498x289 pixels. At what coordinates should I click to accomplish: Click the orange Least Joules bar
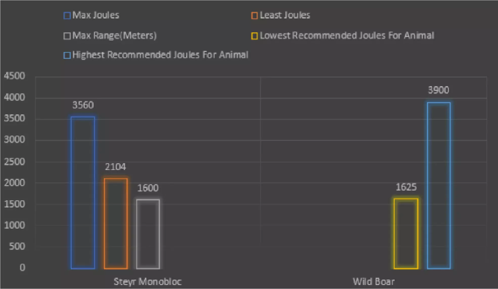116,223
